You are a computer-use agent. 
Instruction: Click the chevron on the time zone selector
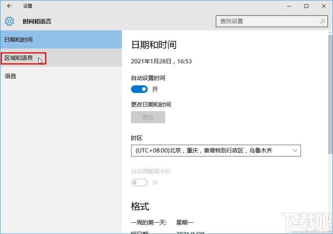(x=295, y=151)
